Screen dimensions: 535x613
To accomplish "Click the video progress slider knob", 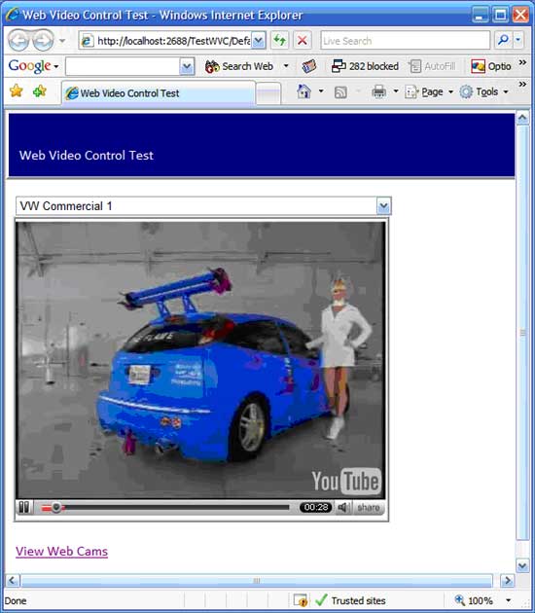I will tap(56, 508).
